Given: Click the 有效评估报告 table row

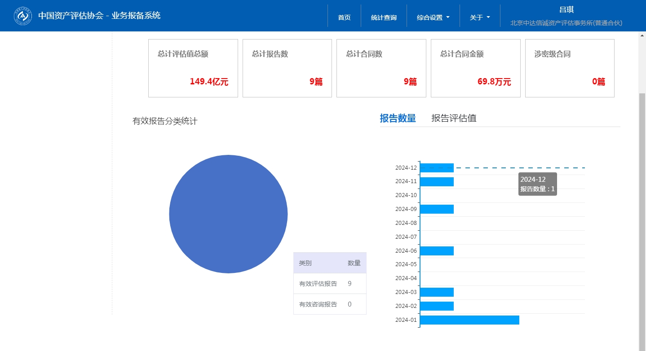Looking at the screenshot, I should (330, 284).
